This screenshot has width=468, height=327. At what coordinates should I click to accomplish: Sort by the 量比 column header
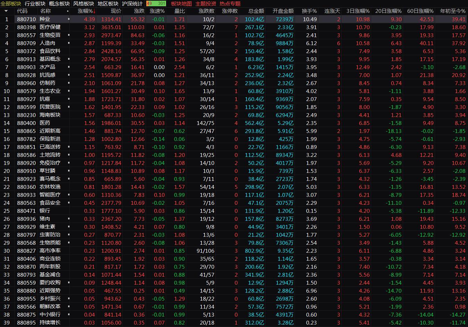tap(180, 11)
